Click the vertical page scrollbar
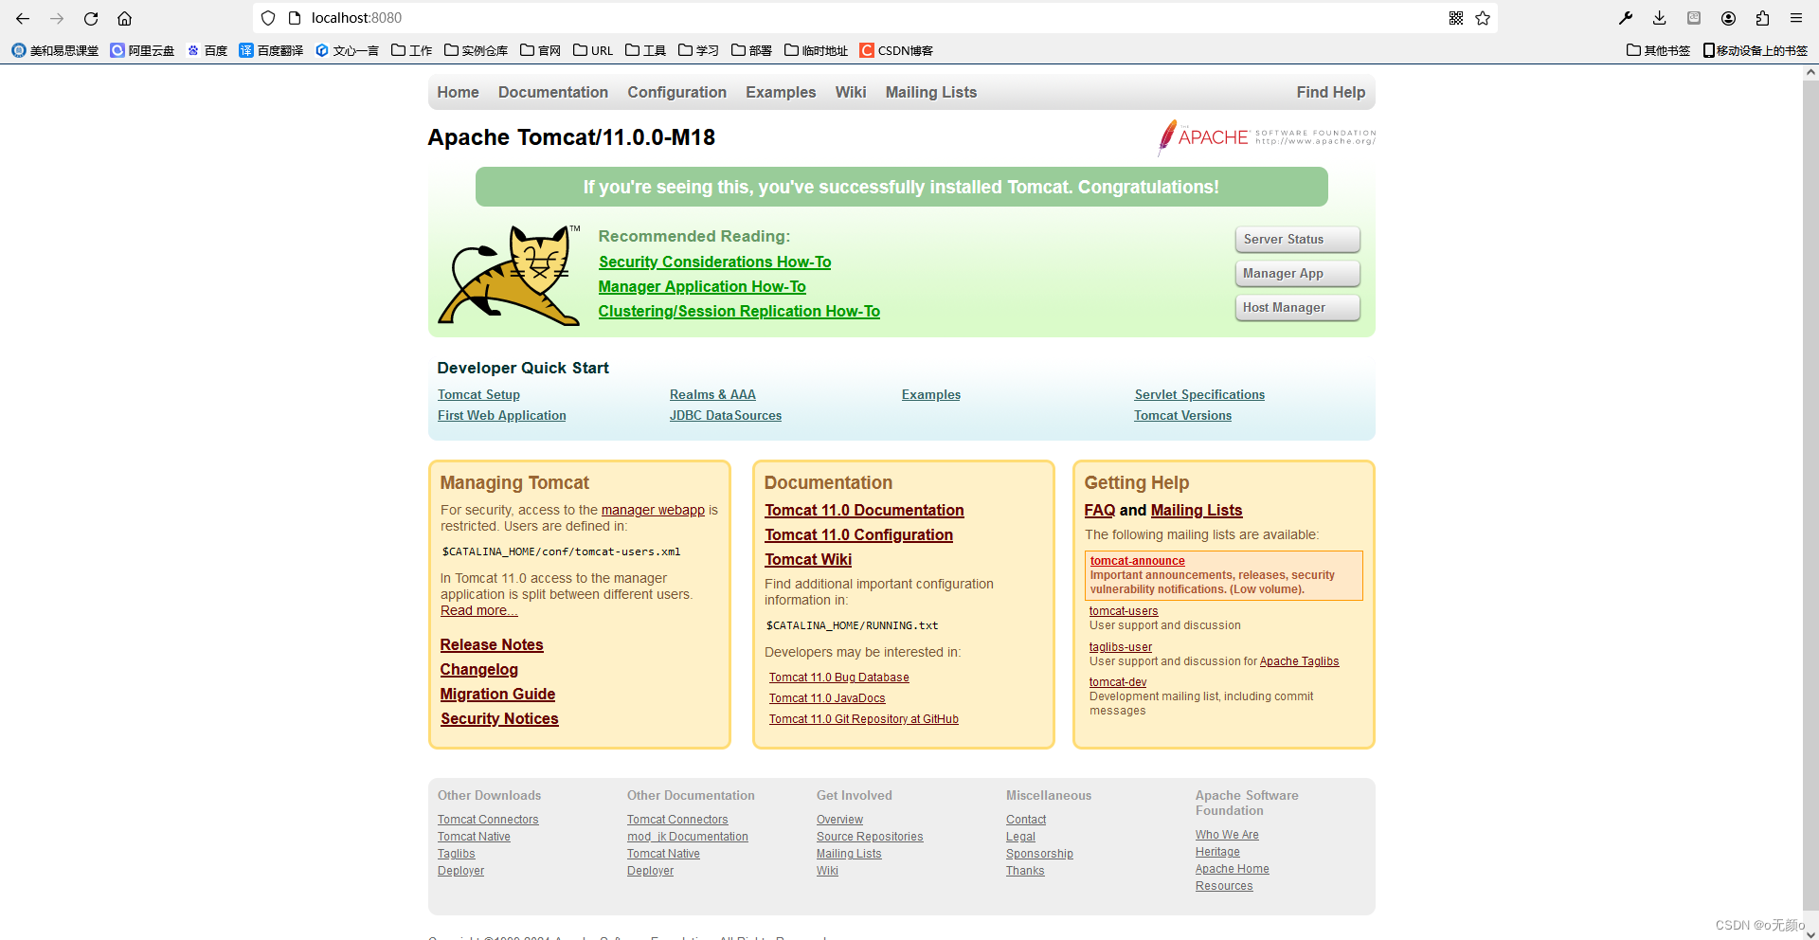Screen dimensions: 1819x940 click(1810, 474)
